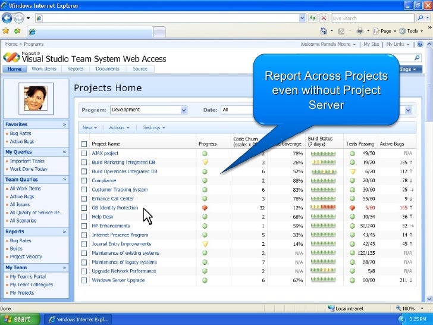Image resolution: width=433 pixels, height=325 pixels.
Task: Click Pamela Moore's profile photo
Action: [x=36, y=98]
